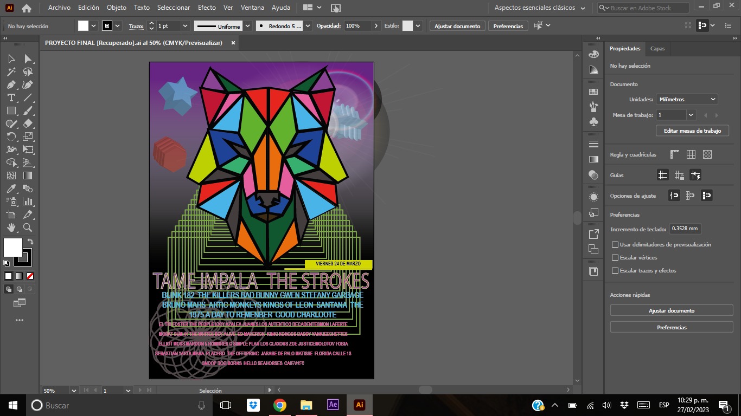Select the Column Graph tool
This screenshot has height=416, width=741.
[28, 201]
